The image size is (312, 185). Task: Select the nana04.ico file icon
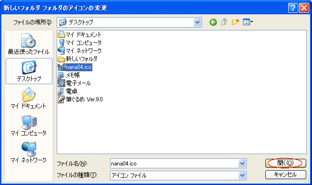pyautogui.click(x=61, y=67)
